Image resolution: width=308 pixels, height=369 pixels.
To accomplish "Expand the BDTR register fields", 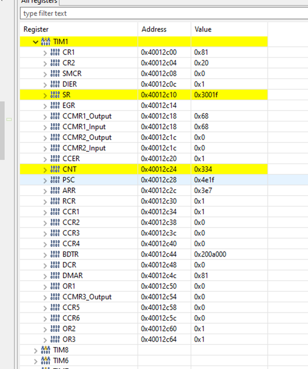I will [x=45, y=255].
